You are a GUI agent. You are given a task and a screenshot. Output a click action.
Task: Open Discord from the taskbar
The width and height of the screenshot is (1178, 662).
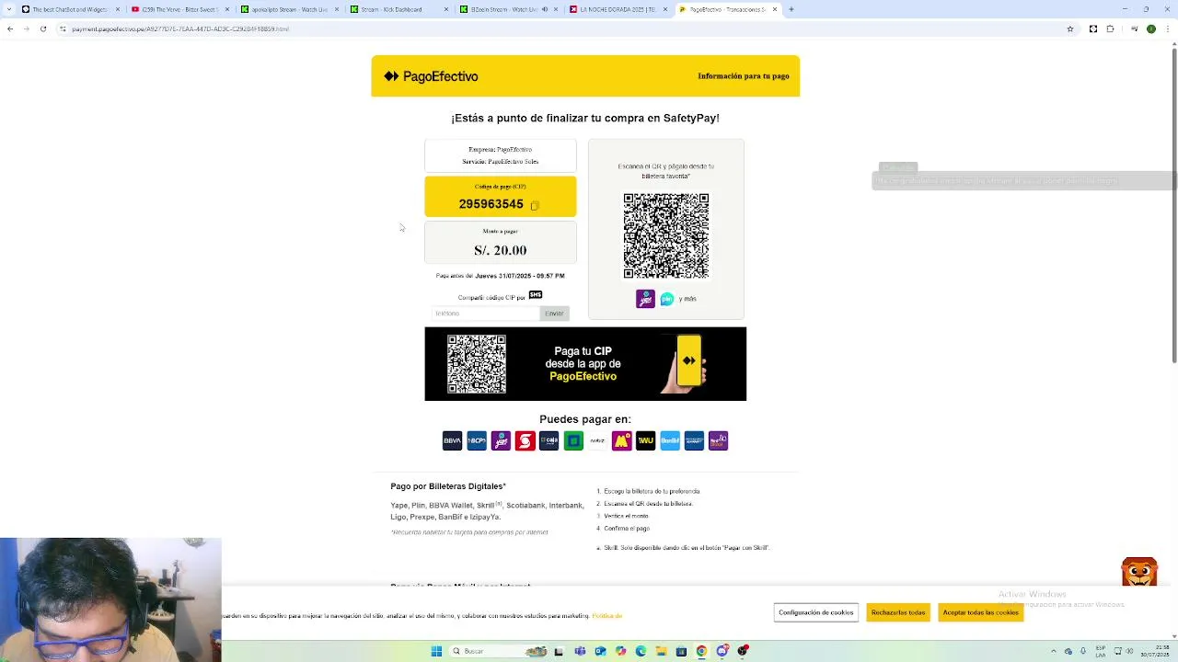pos(722,651)
